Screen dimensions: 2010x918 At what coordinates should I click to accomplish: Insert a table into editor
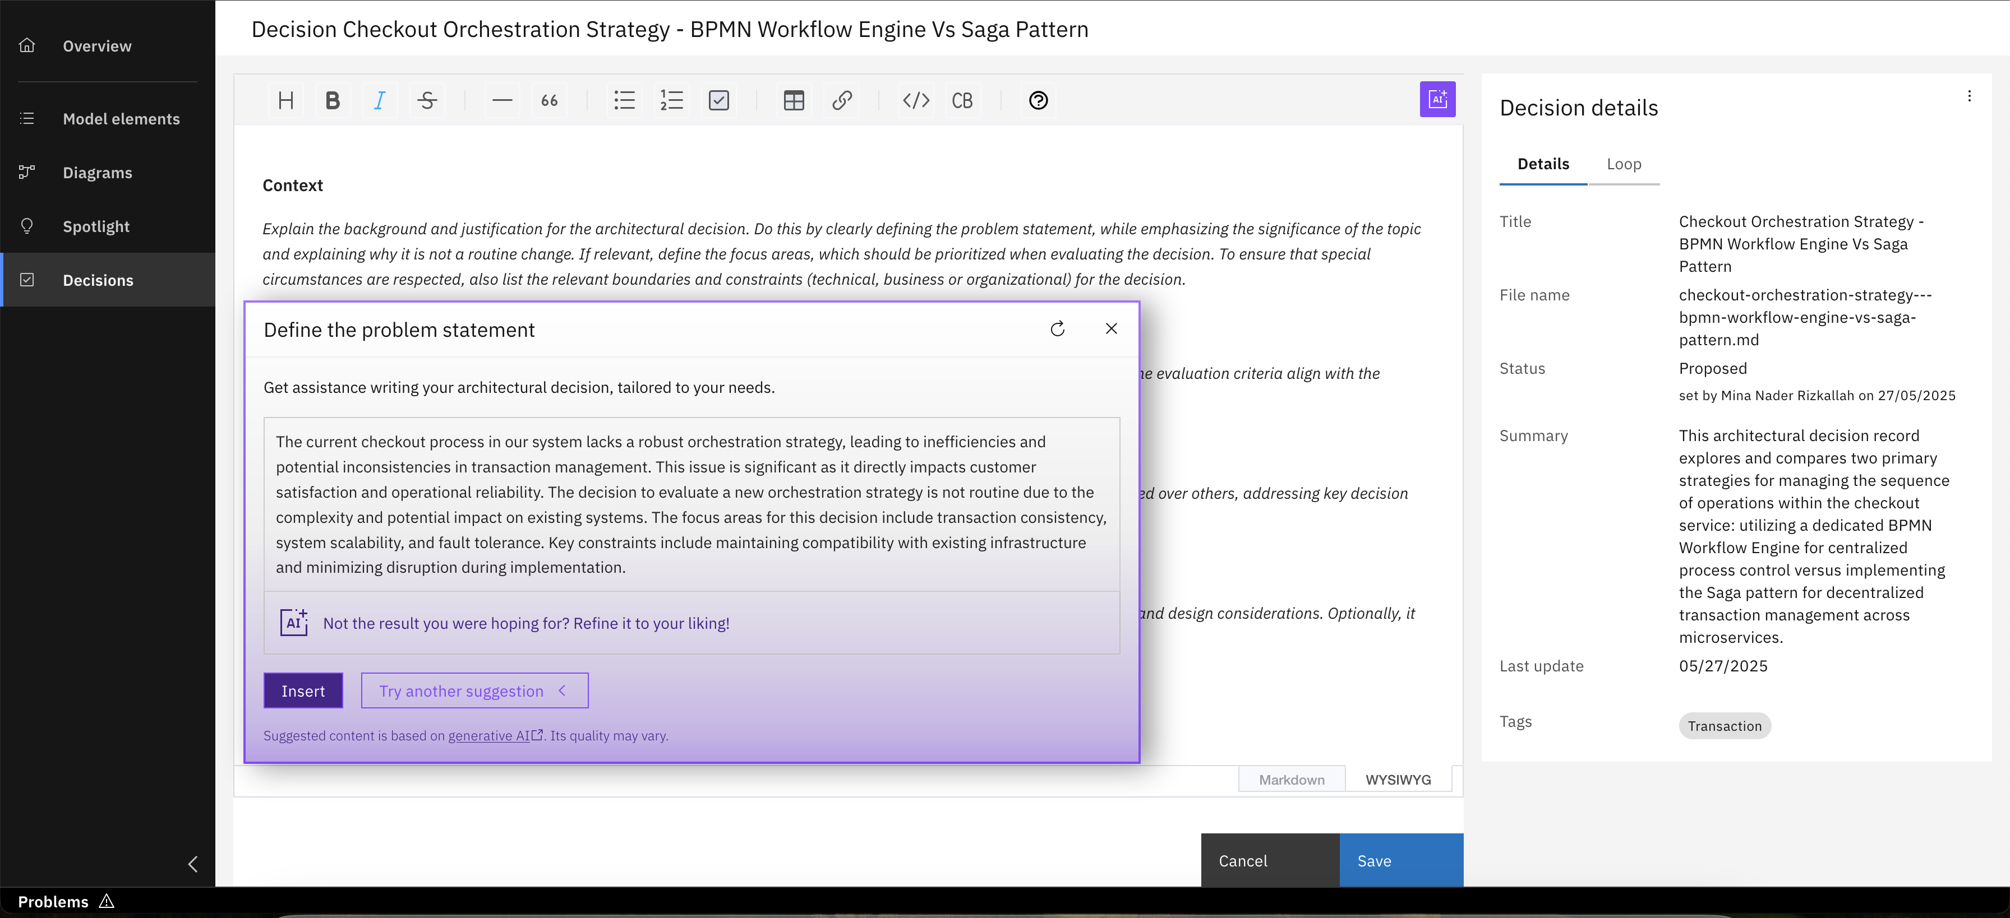click(x=794, y=100)
